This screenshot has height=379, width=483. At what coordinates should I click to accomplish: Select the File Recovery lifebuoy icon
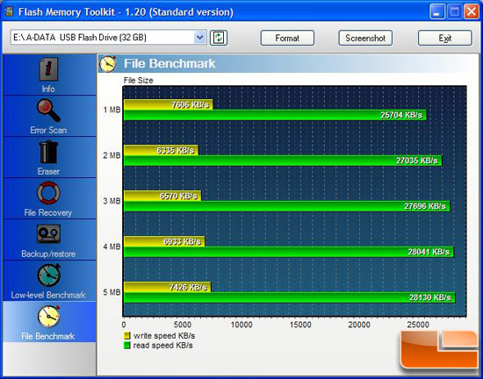tap(48, 193)
